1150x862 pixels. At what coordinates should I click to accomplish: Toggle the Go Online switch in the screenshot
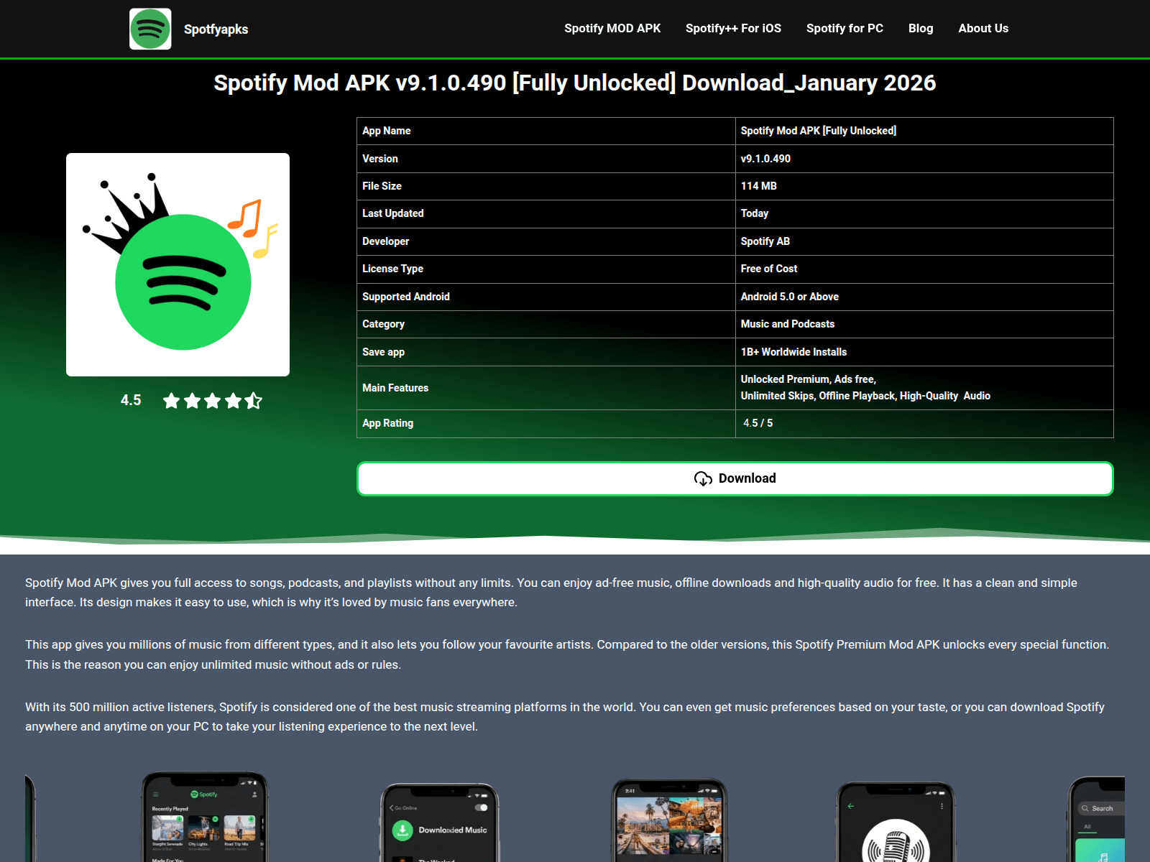click(x=481, y=807)
